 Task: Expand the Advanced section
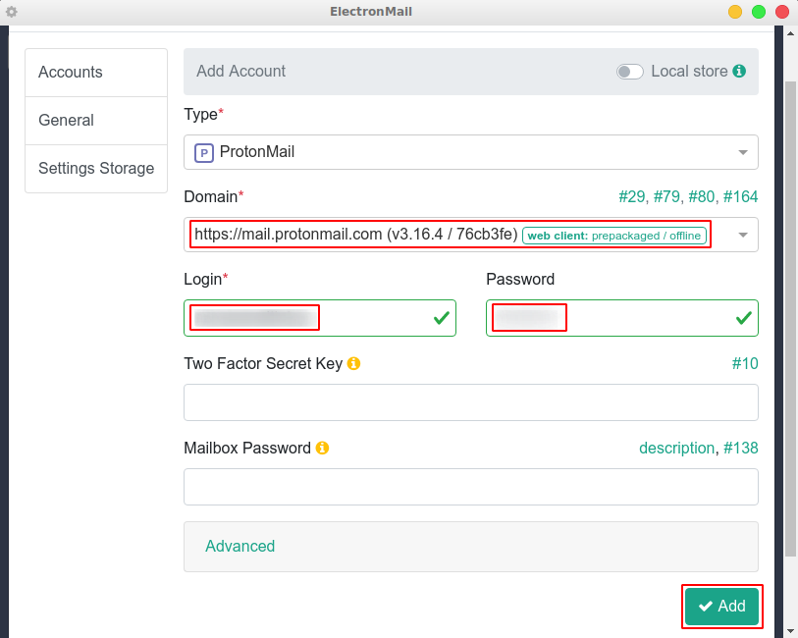coord(239,546)
